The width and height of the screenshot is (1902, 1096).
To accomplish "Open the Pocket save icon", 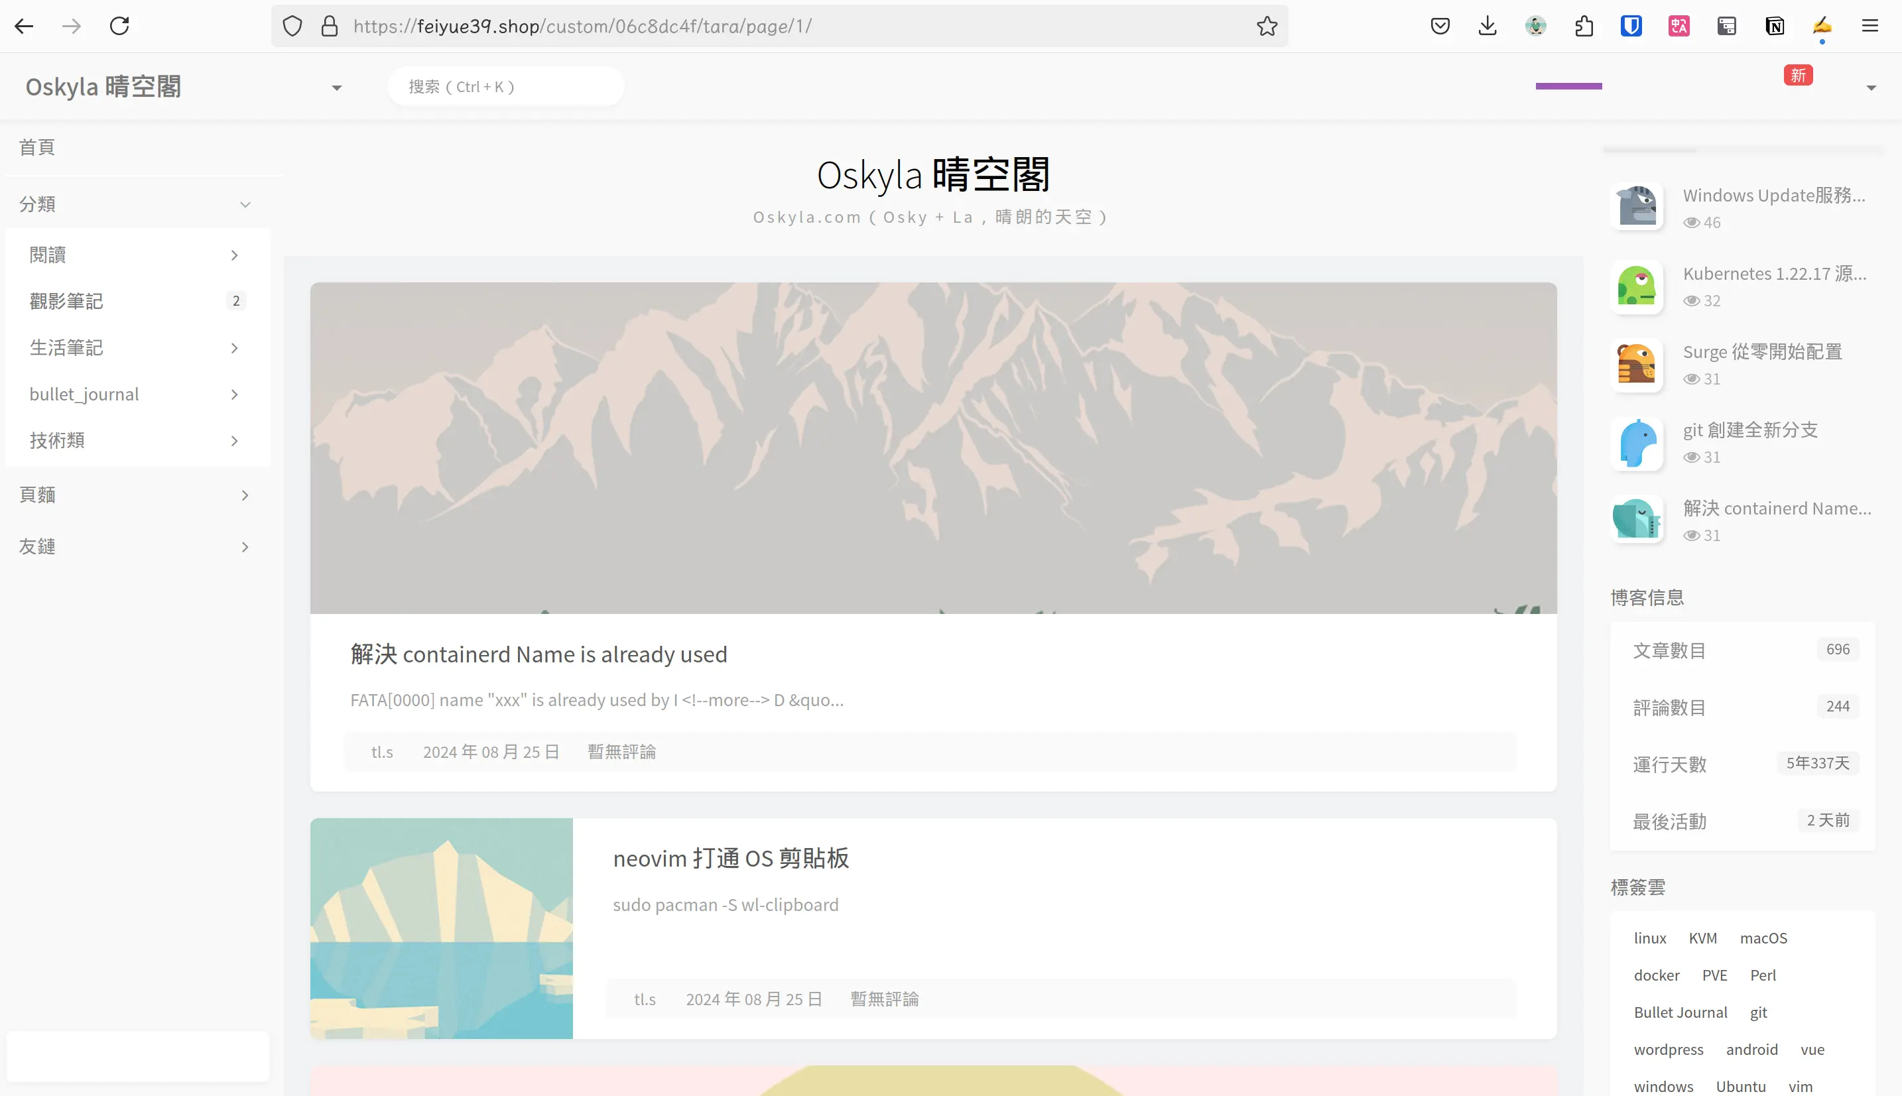I will 1440,27.
